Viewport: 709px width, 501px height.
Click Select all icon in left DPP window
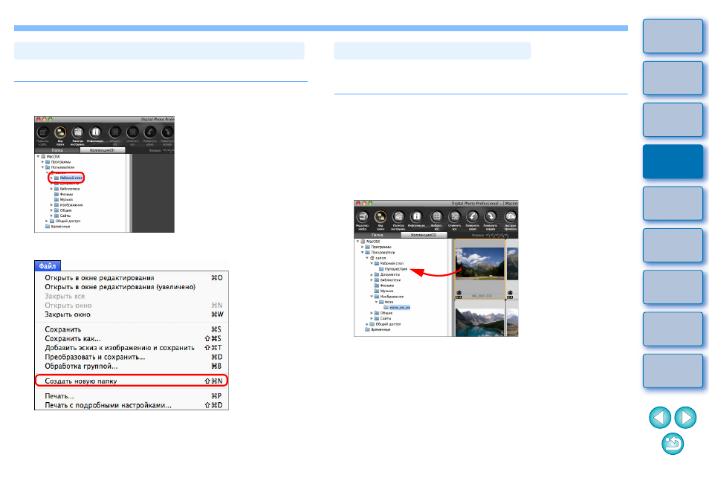115,132
